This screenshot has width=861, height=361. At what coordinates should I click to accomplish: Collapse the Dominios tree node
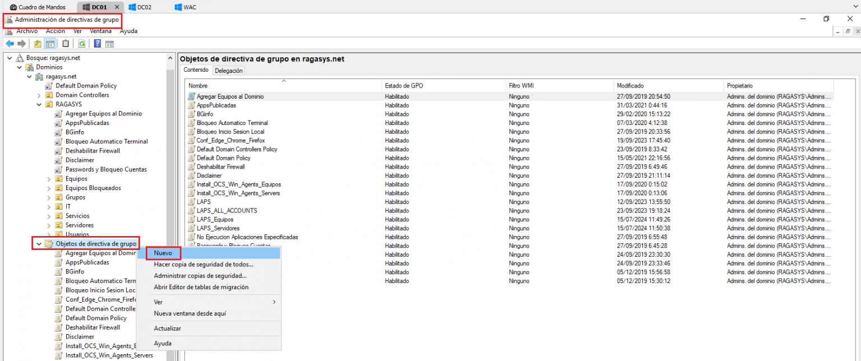(x=19, y=67)
